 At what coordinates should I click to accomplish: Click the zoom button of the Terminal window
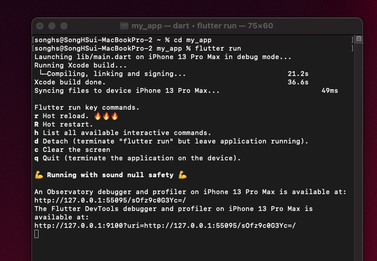[64, 26]
